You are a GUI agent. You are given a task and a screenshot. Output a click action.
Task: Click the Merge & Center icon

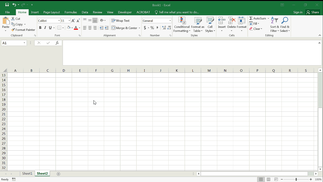pos(113,28)
